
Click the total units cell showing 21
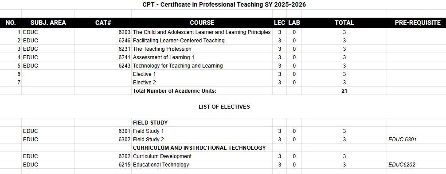[344, 91]
